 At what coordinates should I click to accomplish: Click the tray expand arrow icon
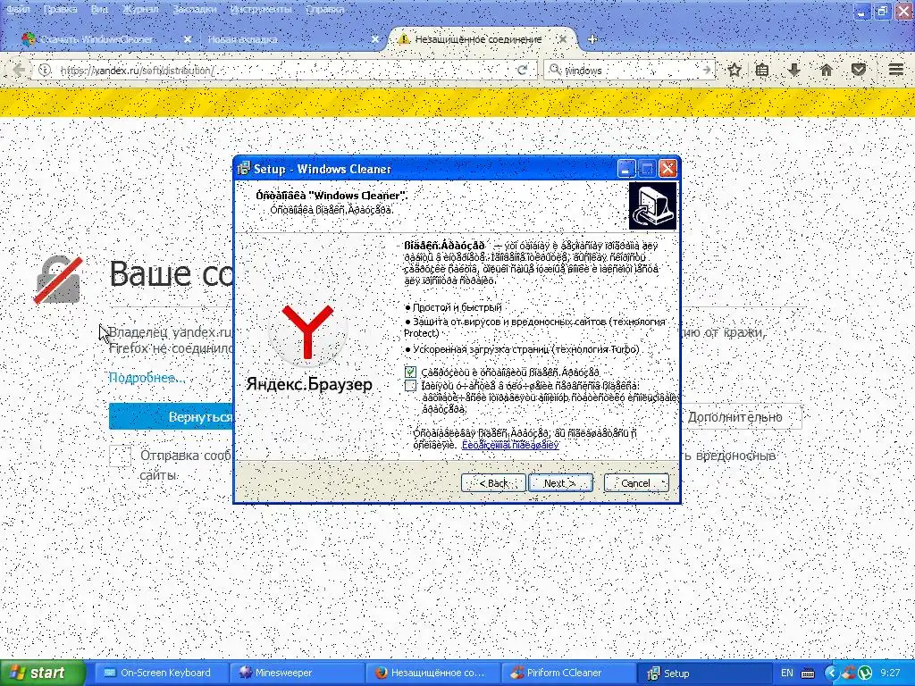click(831, 673)
